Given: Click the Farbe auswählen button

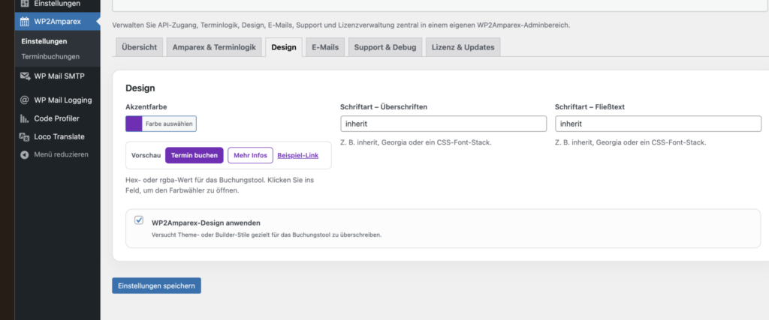Looking at the screenshot, I should pos(169,124).
